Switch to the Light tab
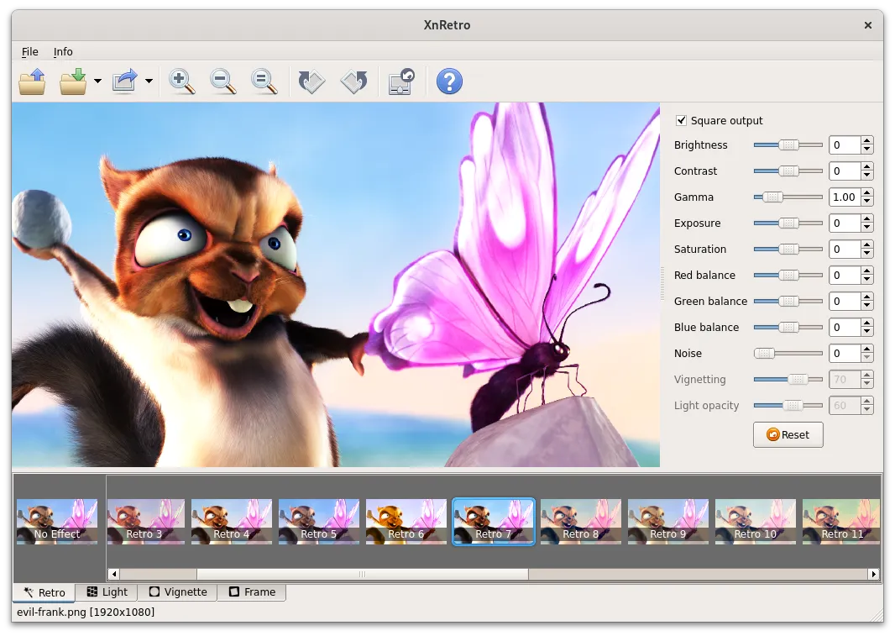This screenshot has height=636, width=895. point(107,592)
